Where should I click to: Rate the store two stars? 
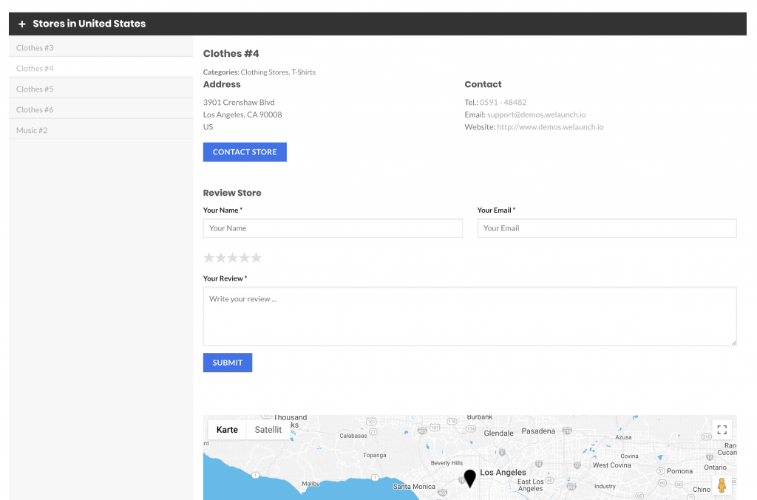220,258
